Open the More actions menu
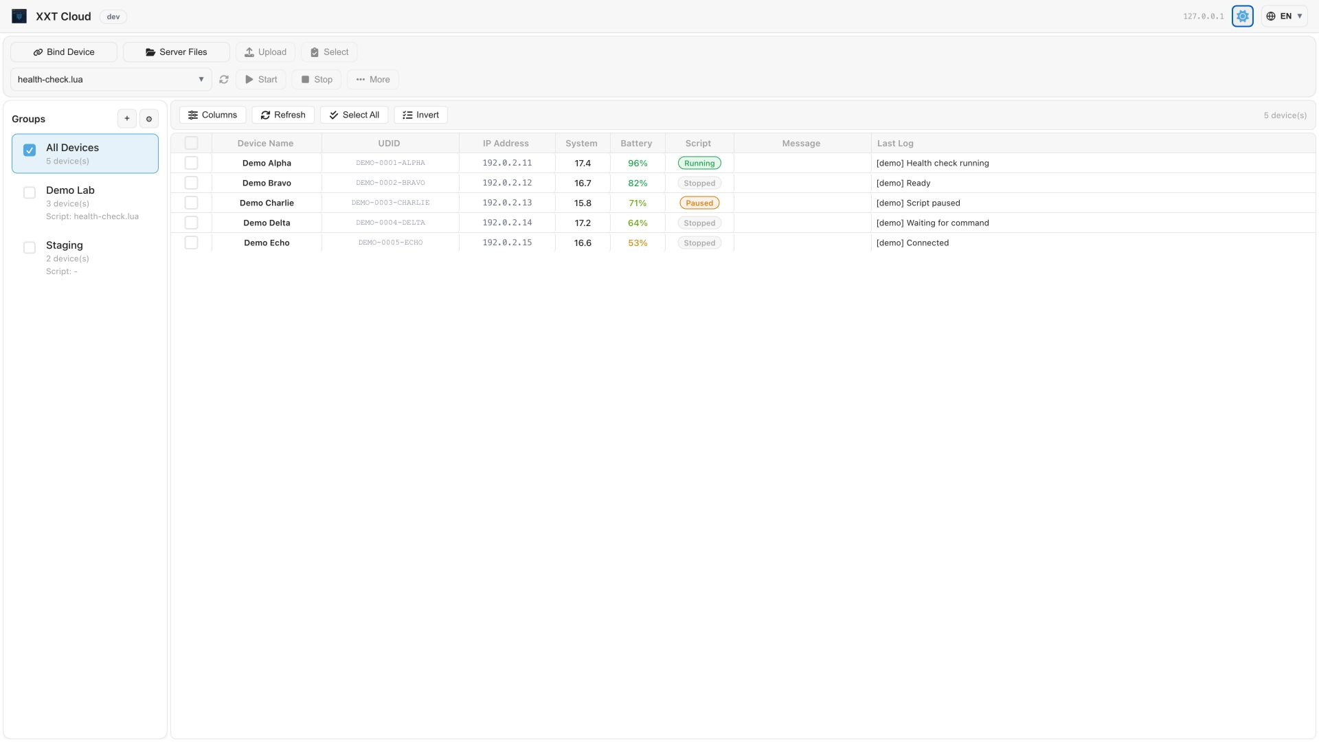Viewport: 1319px width, 742px height. [373, 80]
